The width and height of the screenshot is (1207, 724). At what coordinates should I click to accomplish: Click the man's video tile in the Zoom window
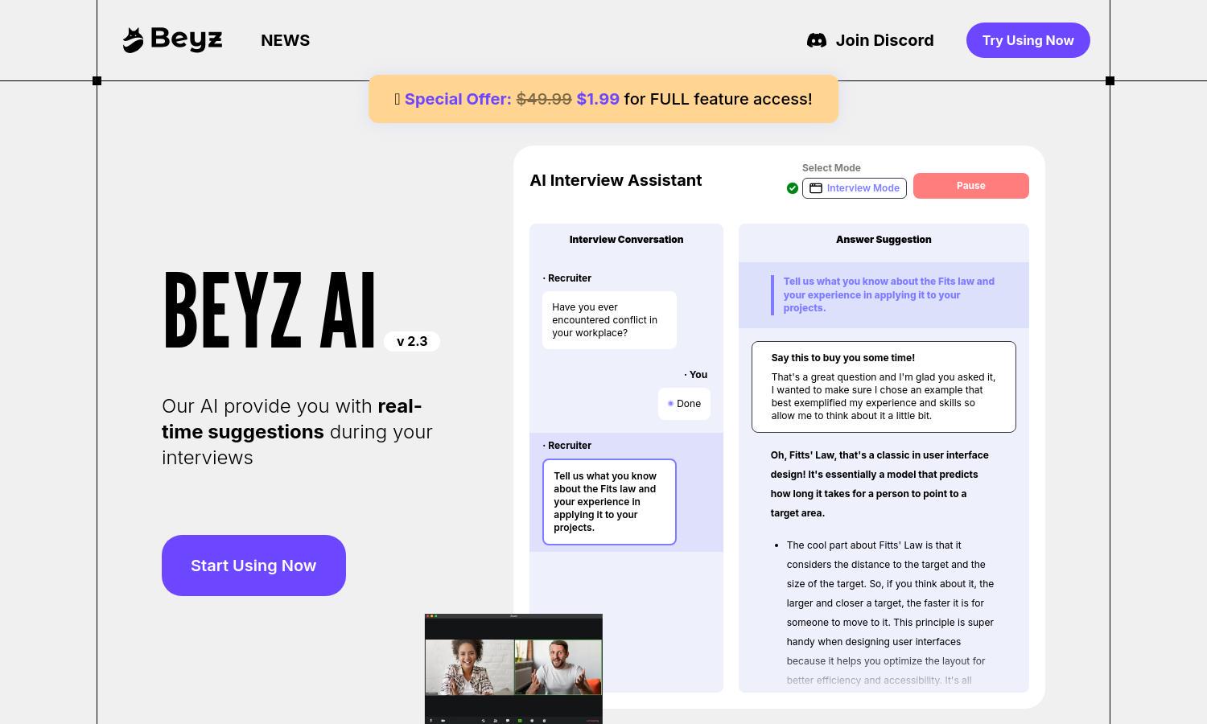pos(558,667)
